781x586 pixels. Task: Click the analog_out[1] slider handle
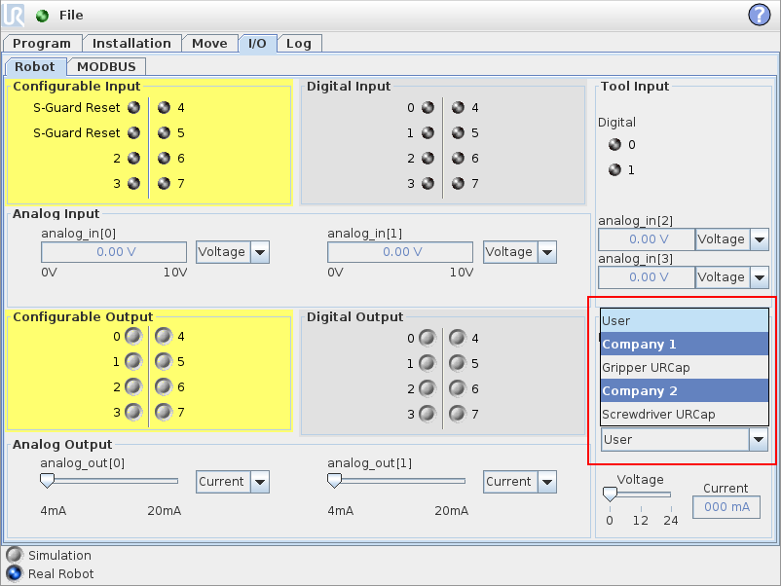pyautogui.click(x=334, y=481)
